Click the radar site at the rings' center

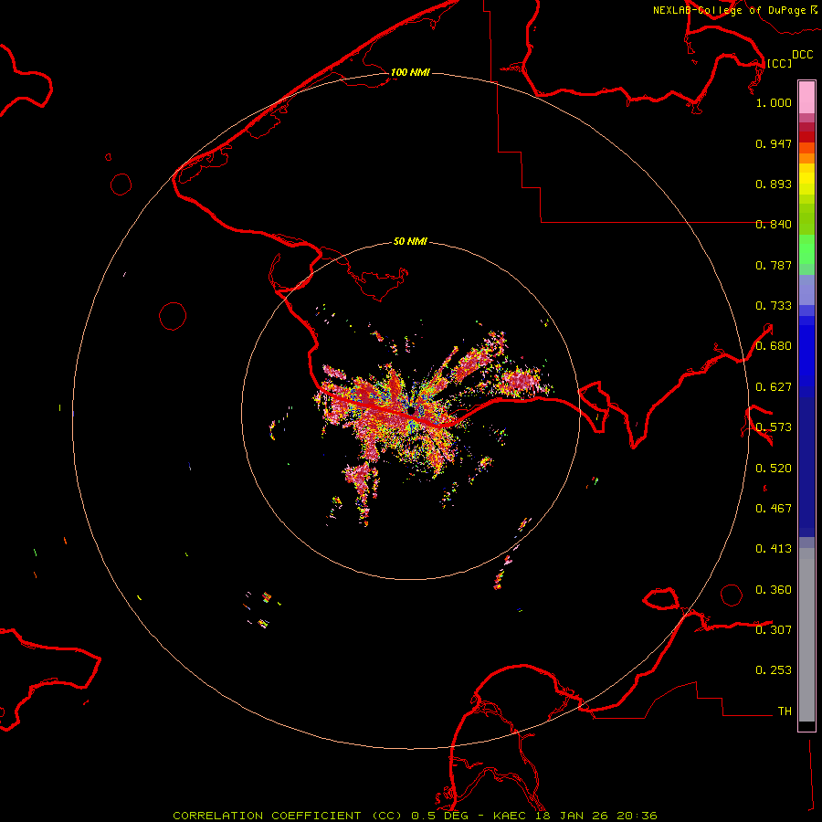pos(411,412)
